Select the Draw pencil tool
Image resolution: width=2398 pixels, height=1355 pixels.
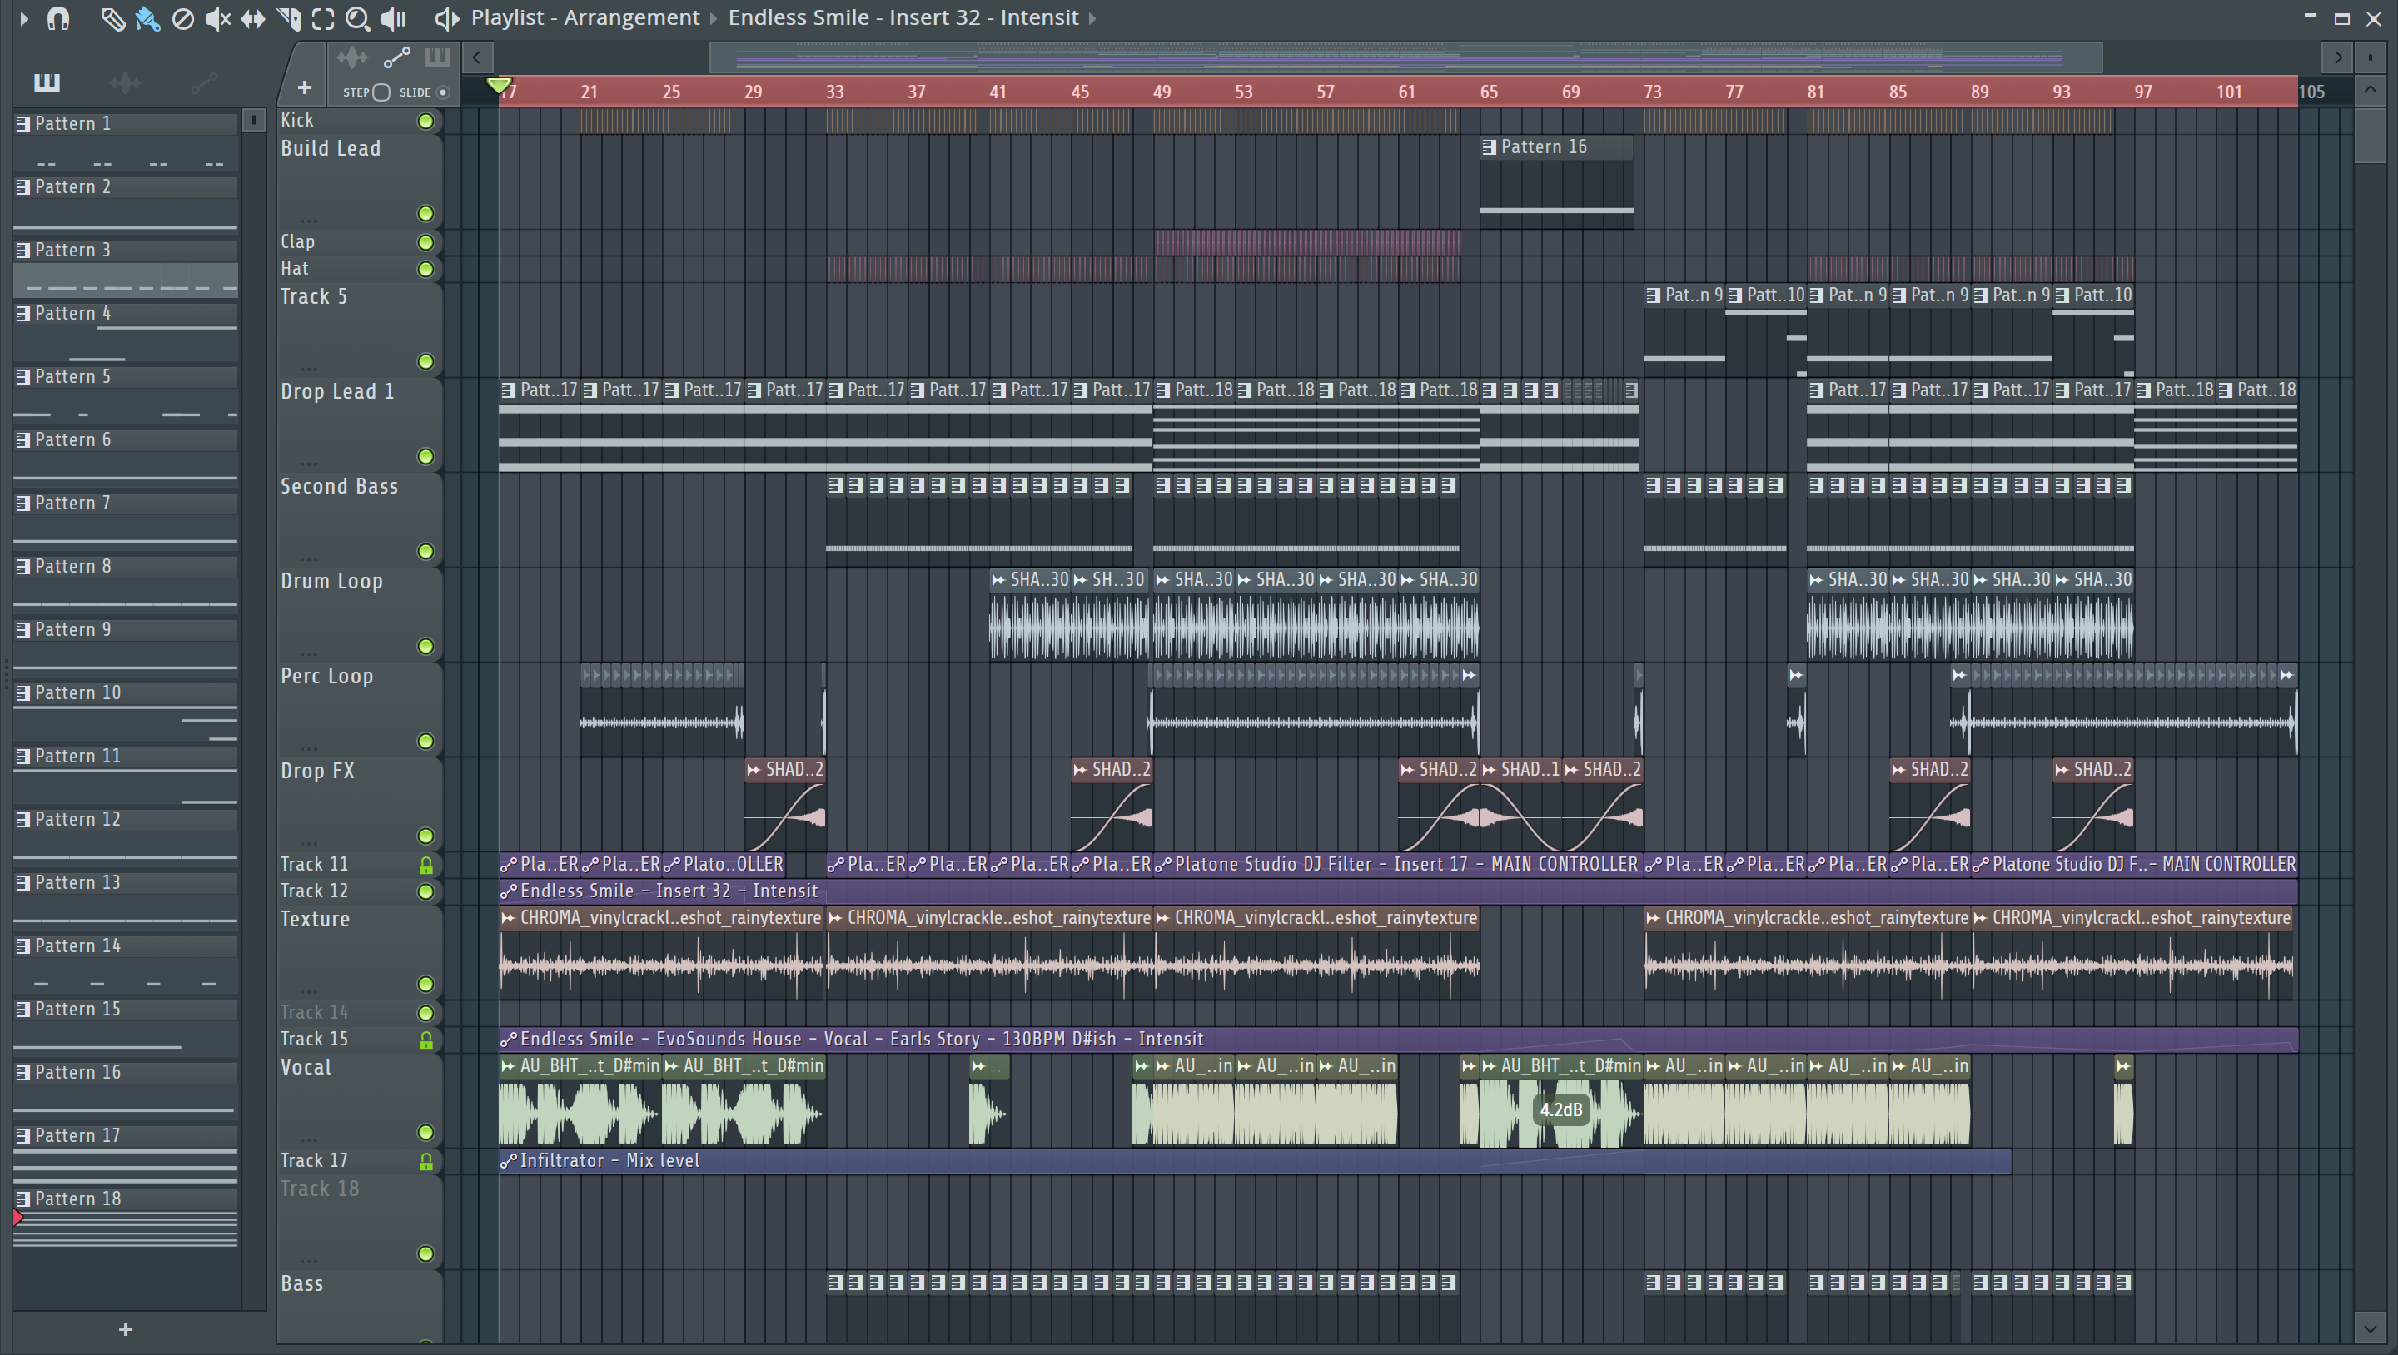112,17
